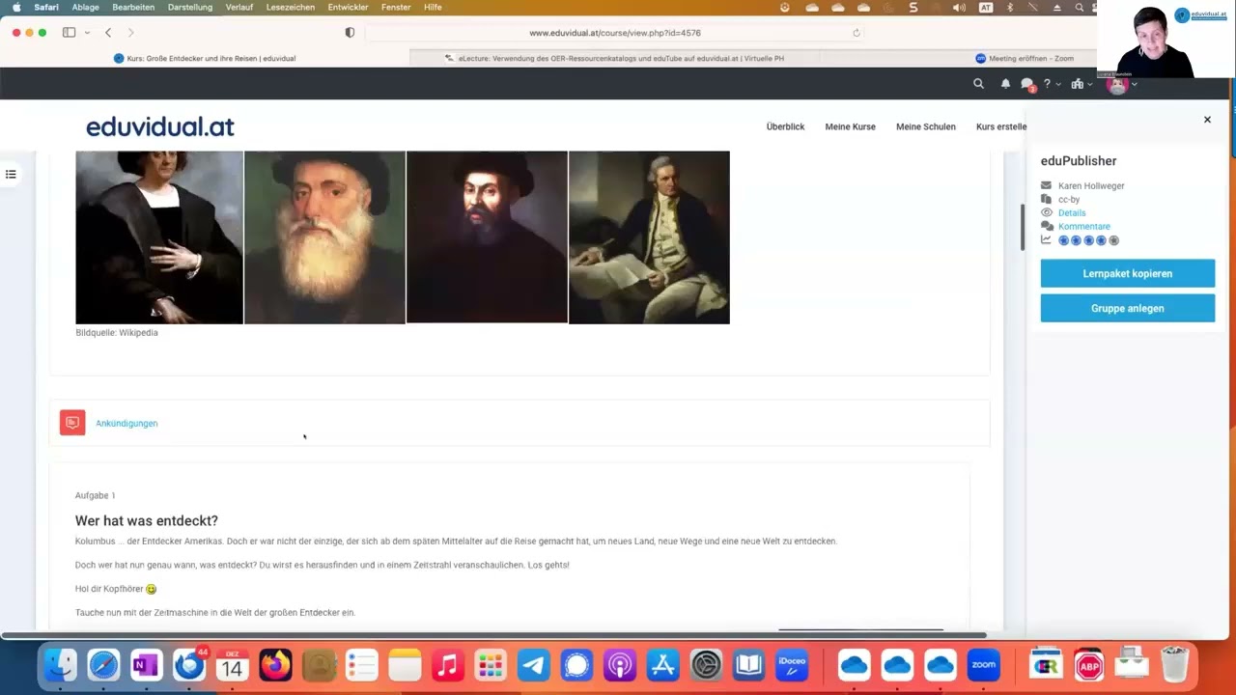
Task: Open the notifications bell
Action: (1005, 84)
